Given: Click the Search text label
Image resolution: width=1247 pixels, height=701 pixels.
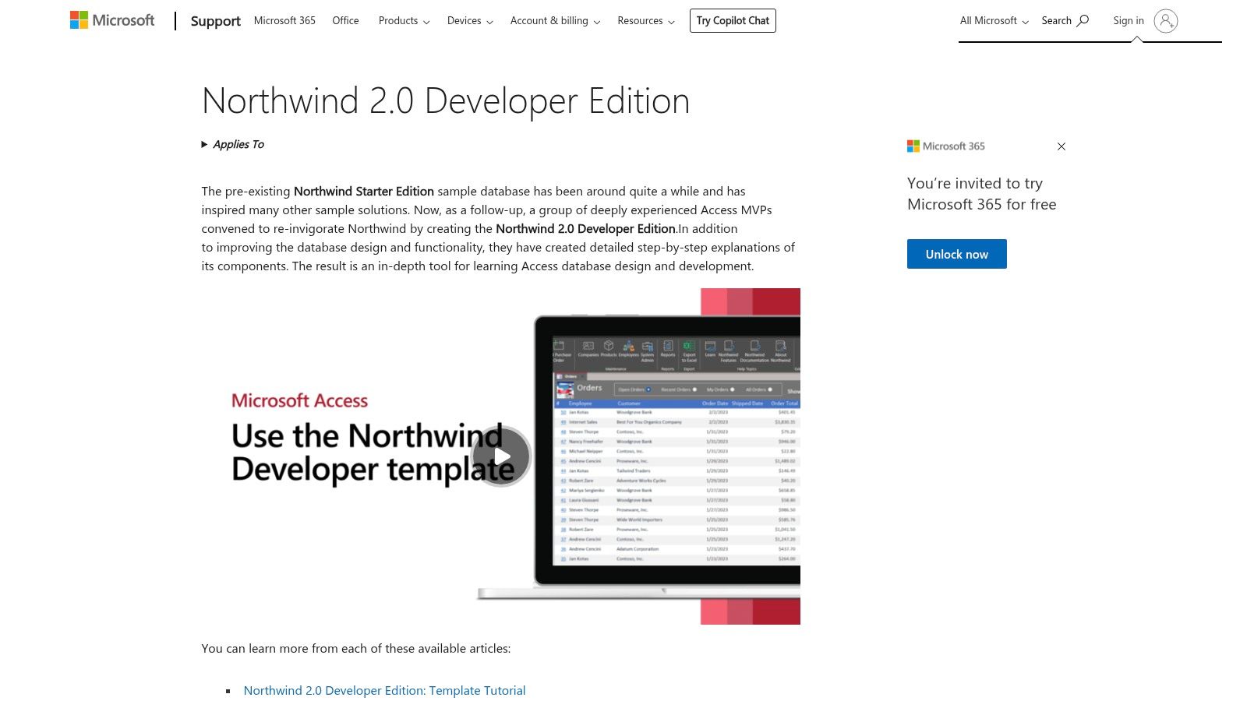Looking at the screenshot, I should coord(1054,20).
